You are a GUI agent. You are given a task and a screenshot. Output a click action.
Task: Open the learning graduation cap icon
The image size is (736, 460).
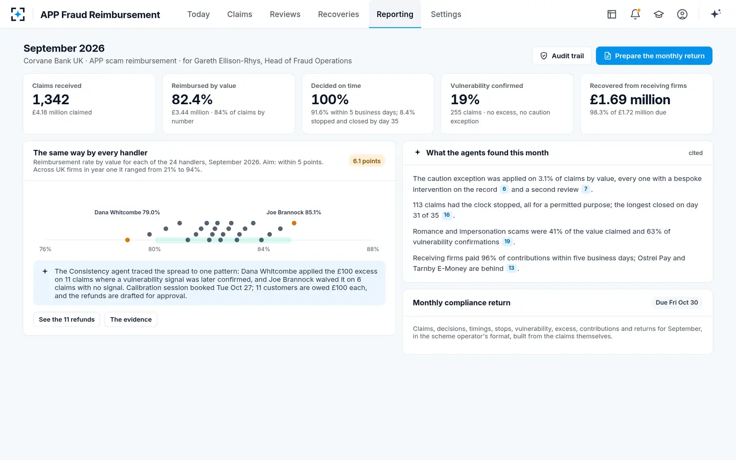coord(659,14)
